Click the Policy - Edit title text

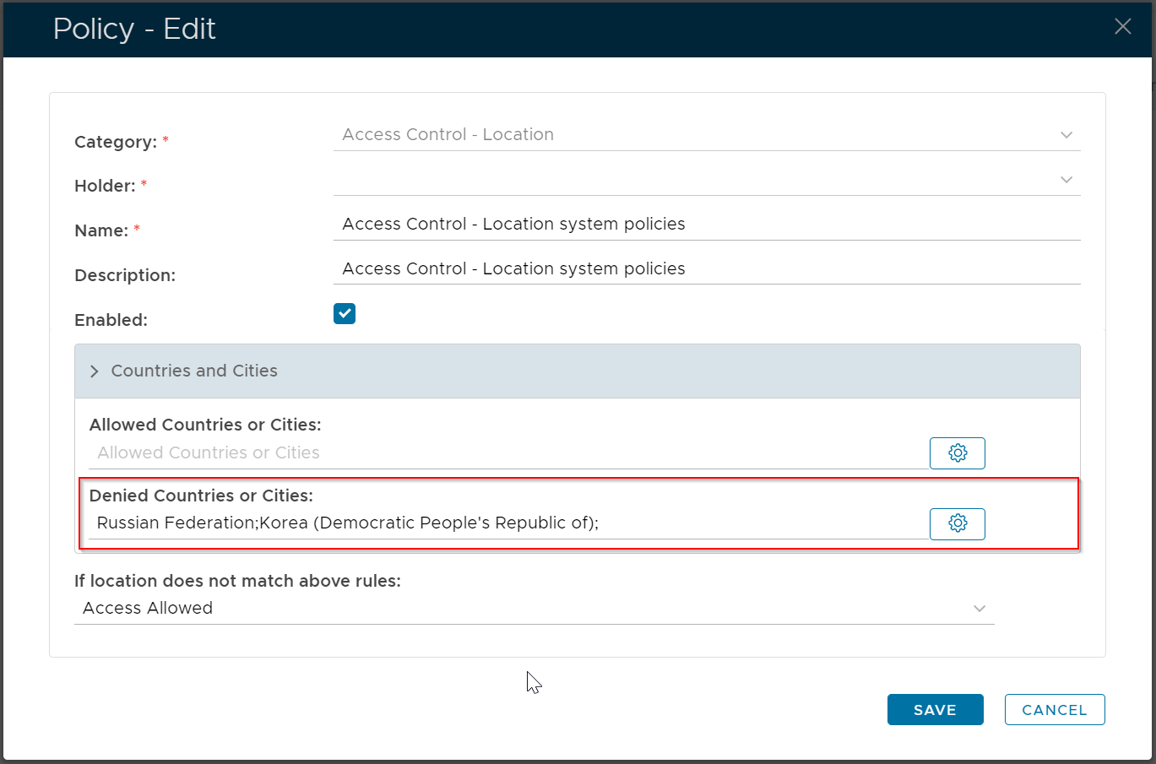(x=134, y=30)
